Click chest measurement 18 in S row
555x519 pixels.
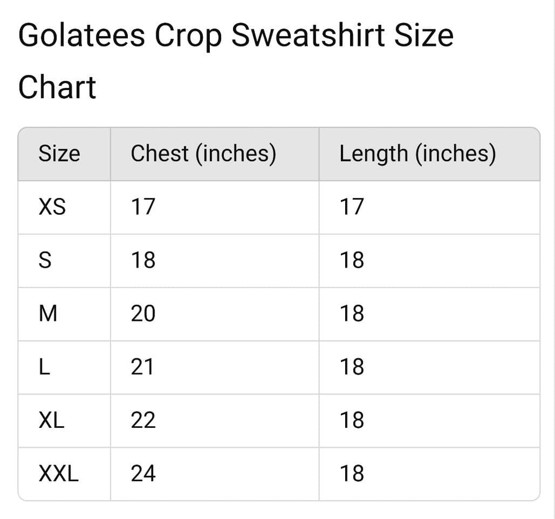point(143,260)
